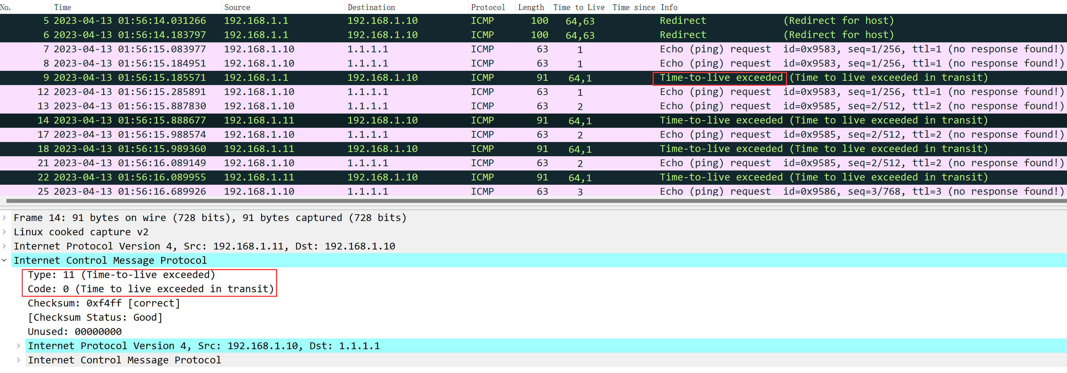Click timestamp 01:56:16.689926 in packet 25 row
Screen dimensions: 1067x373
[162, 191]
